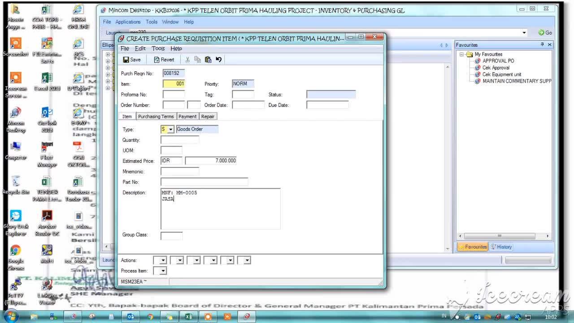Click the Estimated Price amount field
This screenshot has height=323, width=574.
211,161
